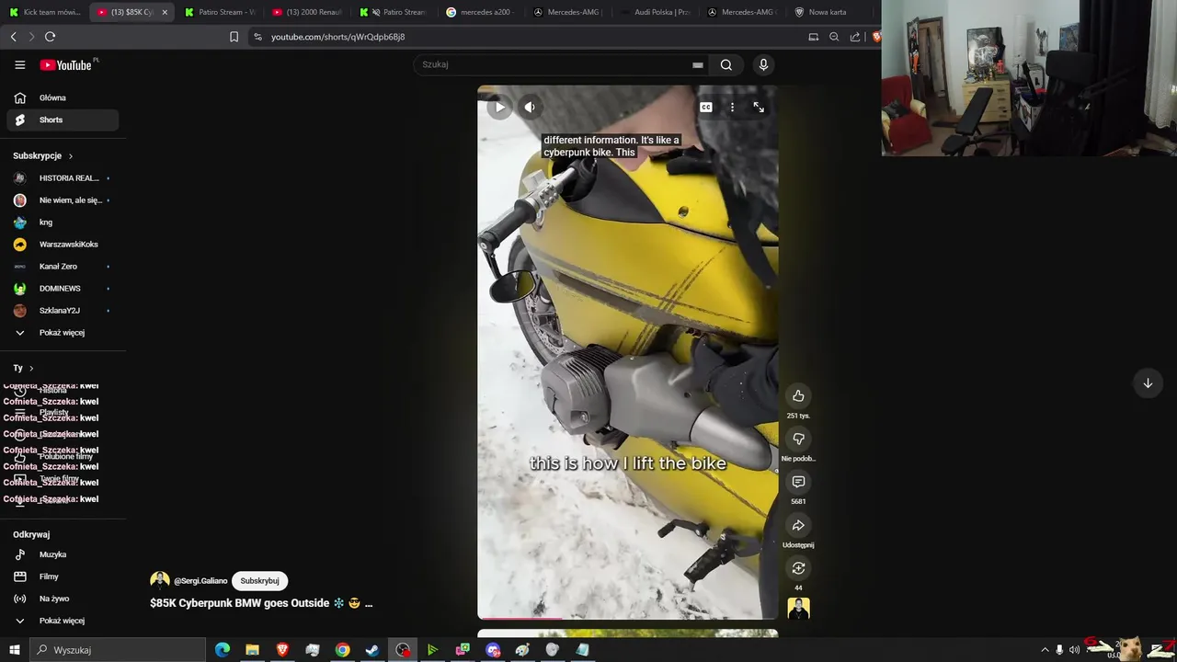Open Muzyka under Odkrywaj
The height and width of the screenshot is (662, 1177).
(63, 554)
